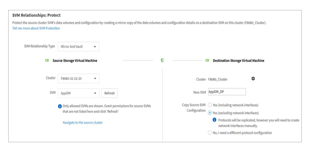Click the shield icon between source and destination

pos(163,61)
